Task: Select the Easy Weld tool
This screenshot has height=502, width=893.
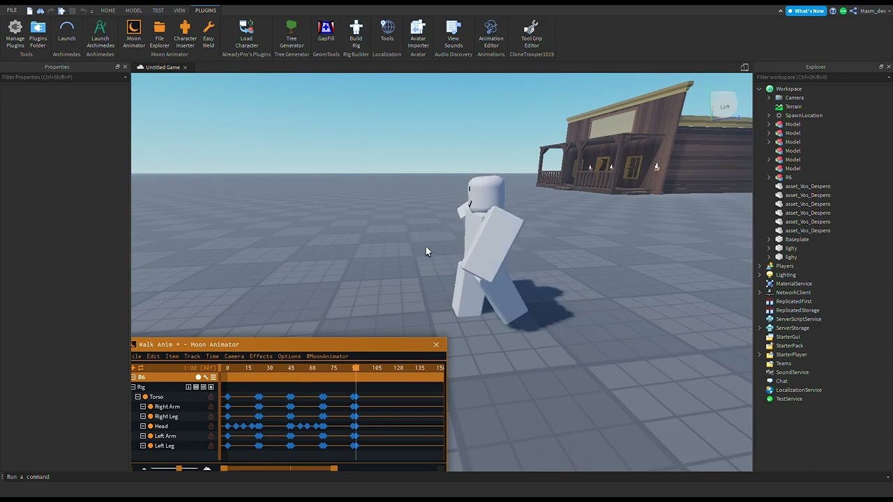Action: click(209, 34)
